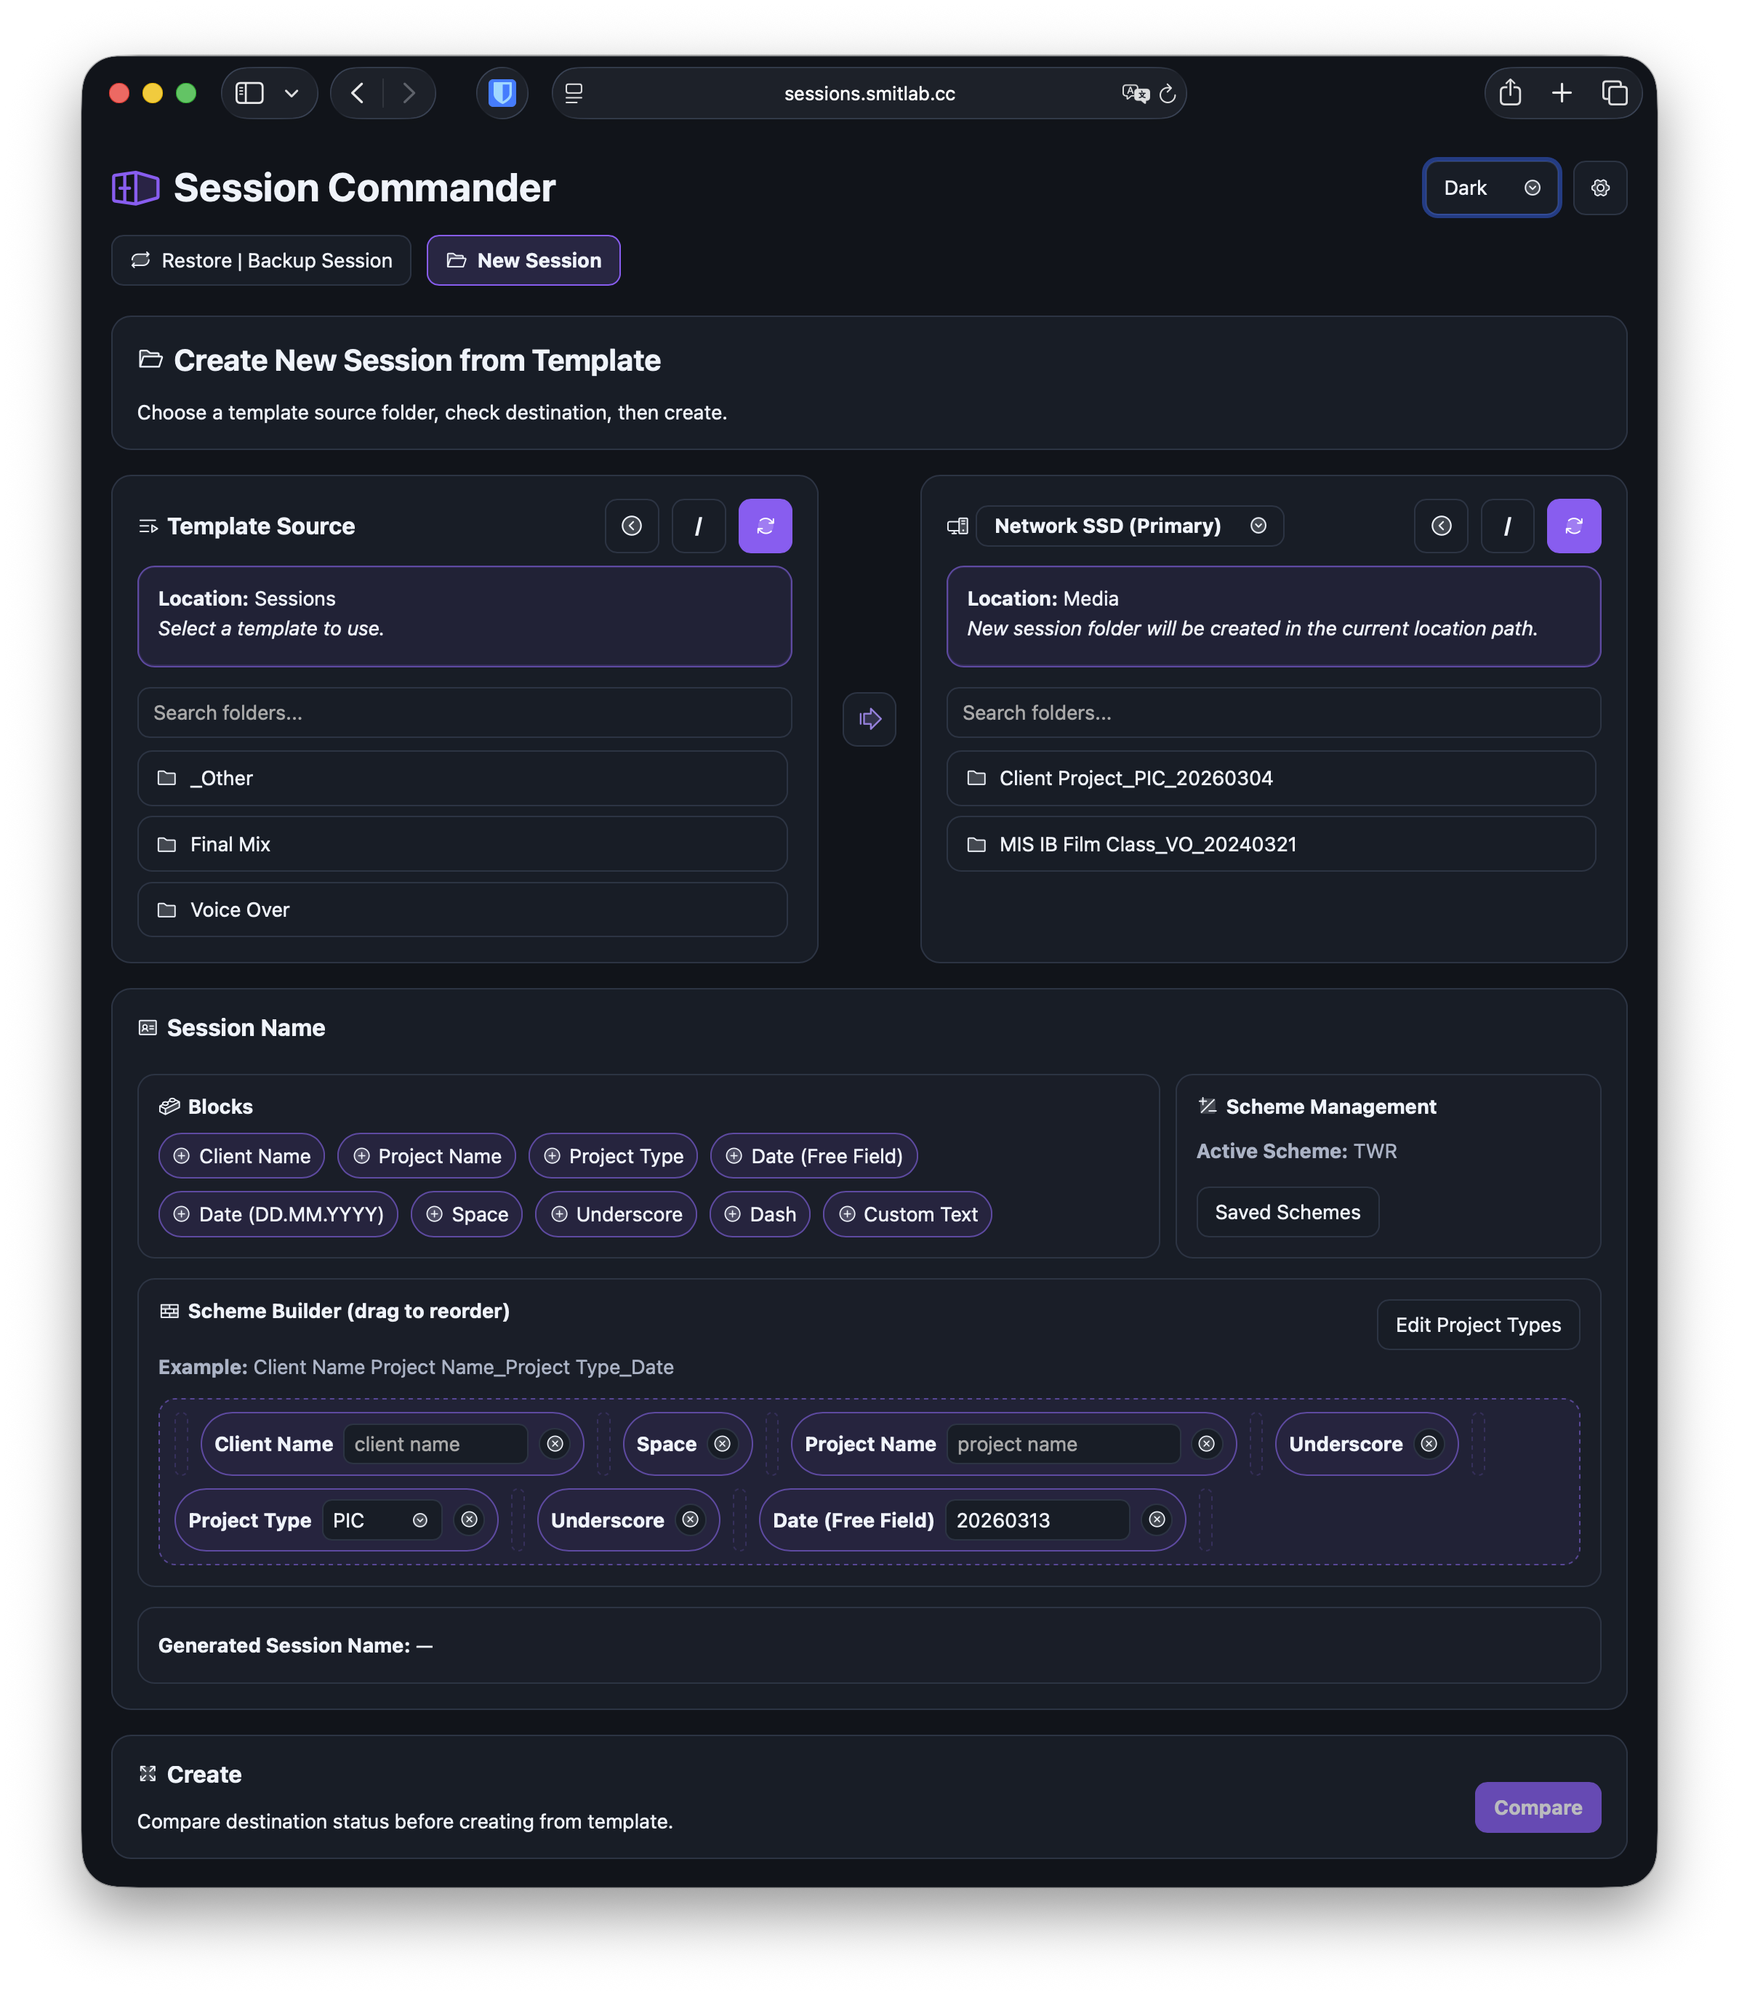Click the transfer arrow between panels
Viewport: 1739px width, 1995px height.
click(x=869, y=719)
